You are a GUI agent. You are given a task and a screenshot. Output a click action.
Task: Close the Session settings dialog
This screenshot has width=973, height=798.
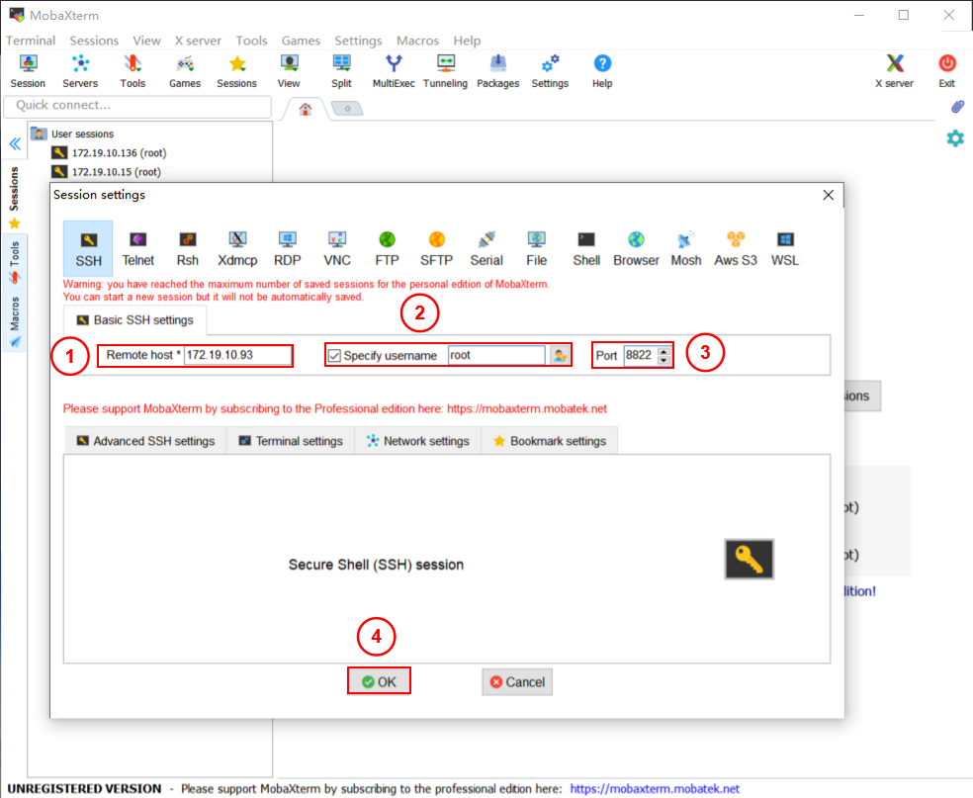coord(829,195)
